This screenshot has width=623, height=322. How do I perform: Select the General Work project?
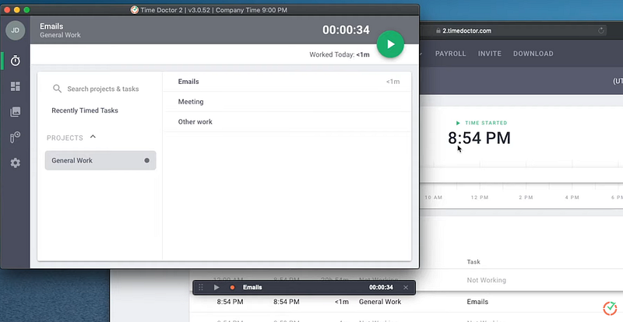(100, 160)
